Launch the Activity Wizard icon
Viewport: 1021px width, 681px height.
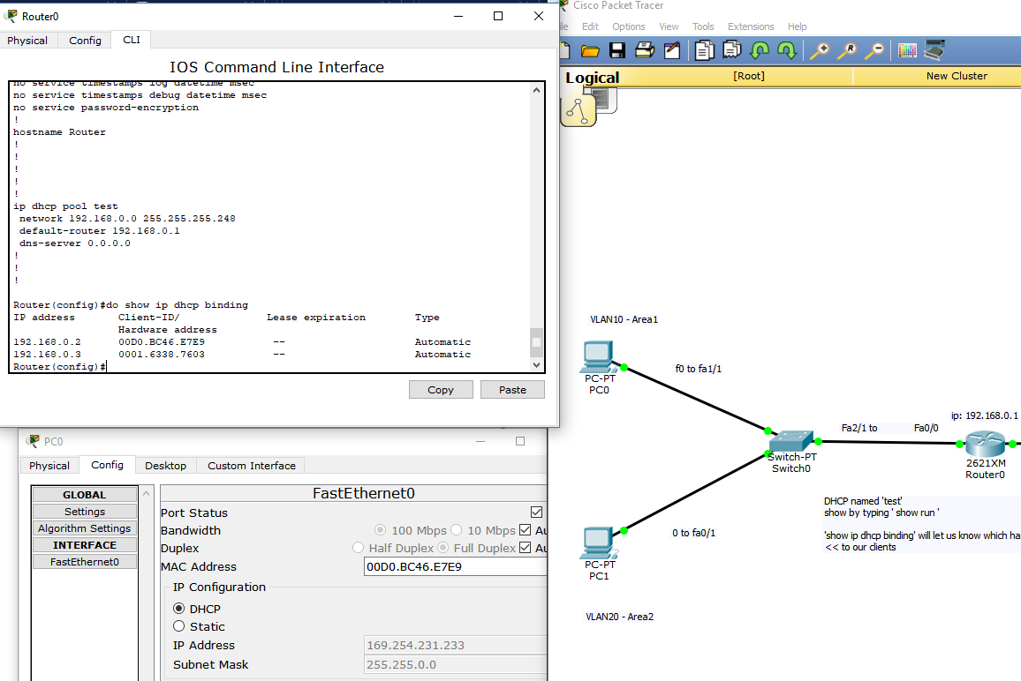(672, 50)
